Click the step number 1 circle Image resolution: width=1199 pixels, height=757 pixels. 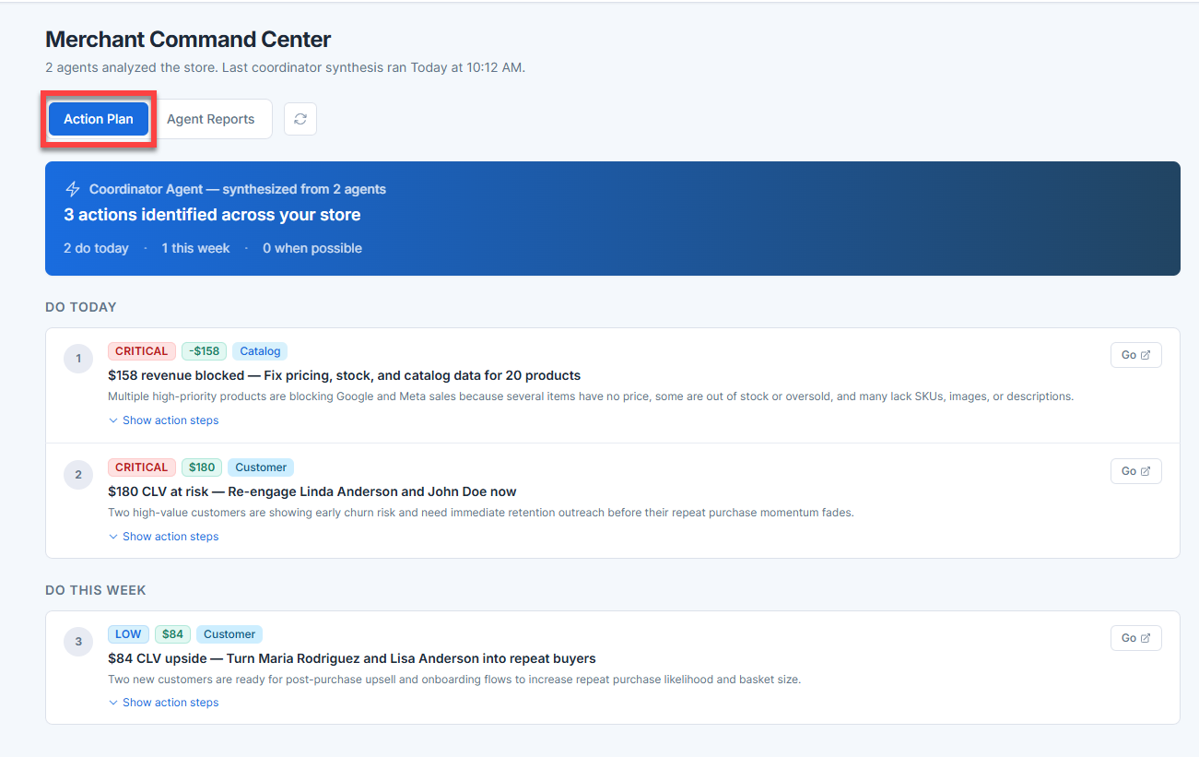pyautogui.click(x=78, y=359)
